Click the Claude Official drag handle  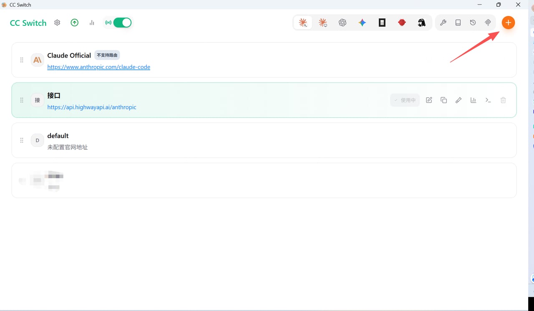22,60
